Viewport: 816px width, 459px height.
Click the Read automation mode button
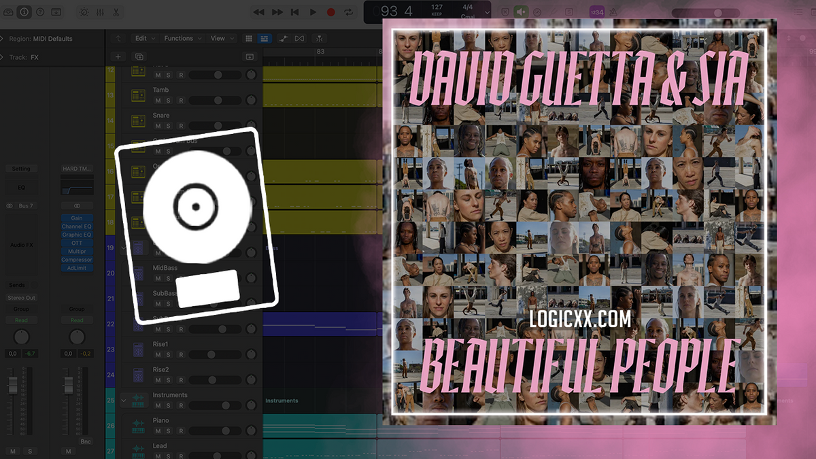21,320
